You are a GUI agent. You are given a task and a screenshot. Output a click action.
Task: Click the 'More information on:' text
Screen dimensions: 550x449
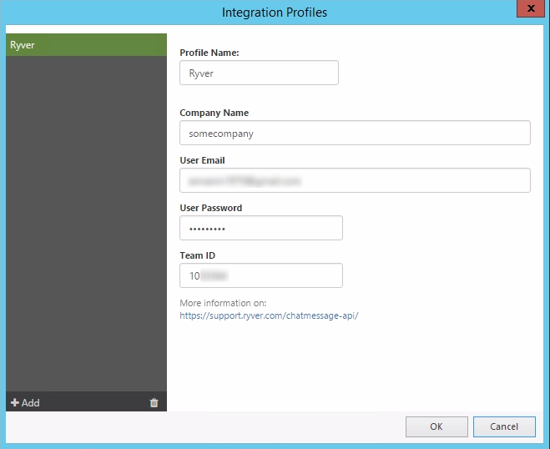click(x=223, y=303)
